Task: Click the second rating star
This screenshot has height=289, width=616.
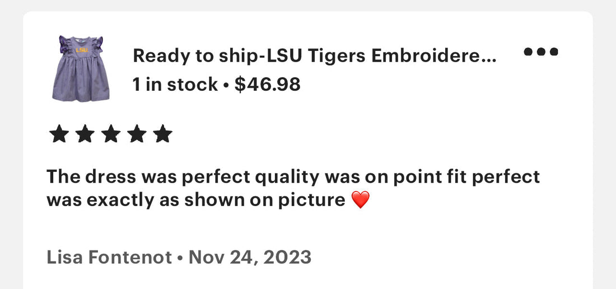Action: pos(85,134)
